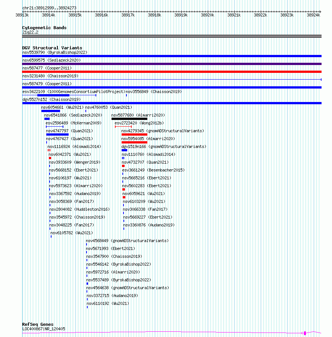332x337 pixels.
Task: Click the black nsv5877680 (Almarri2020) bar
Action: coord(129,119)
